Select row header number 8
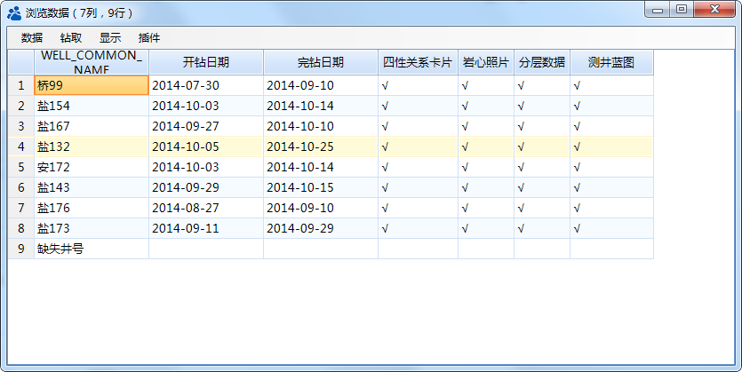 (x=21, y=228)
